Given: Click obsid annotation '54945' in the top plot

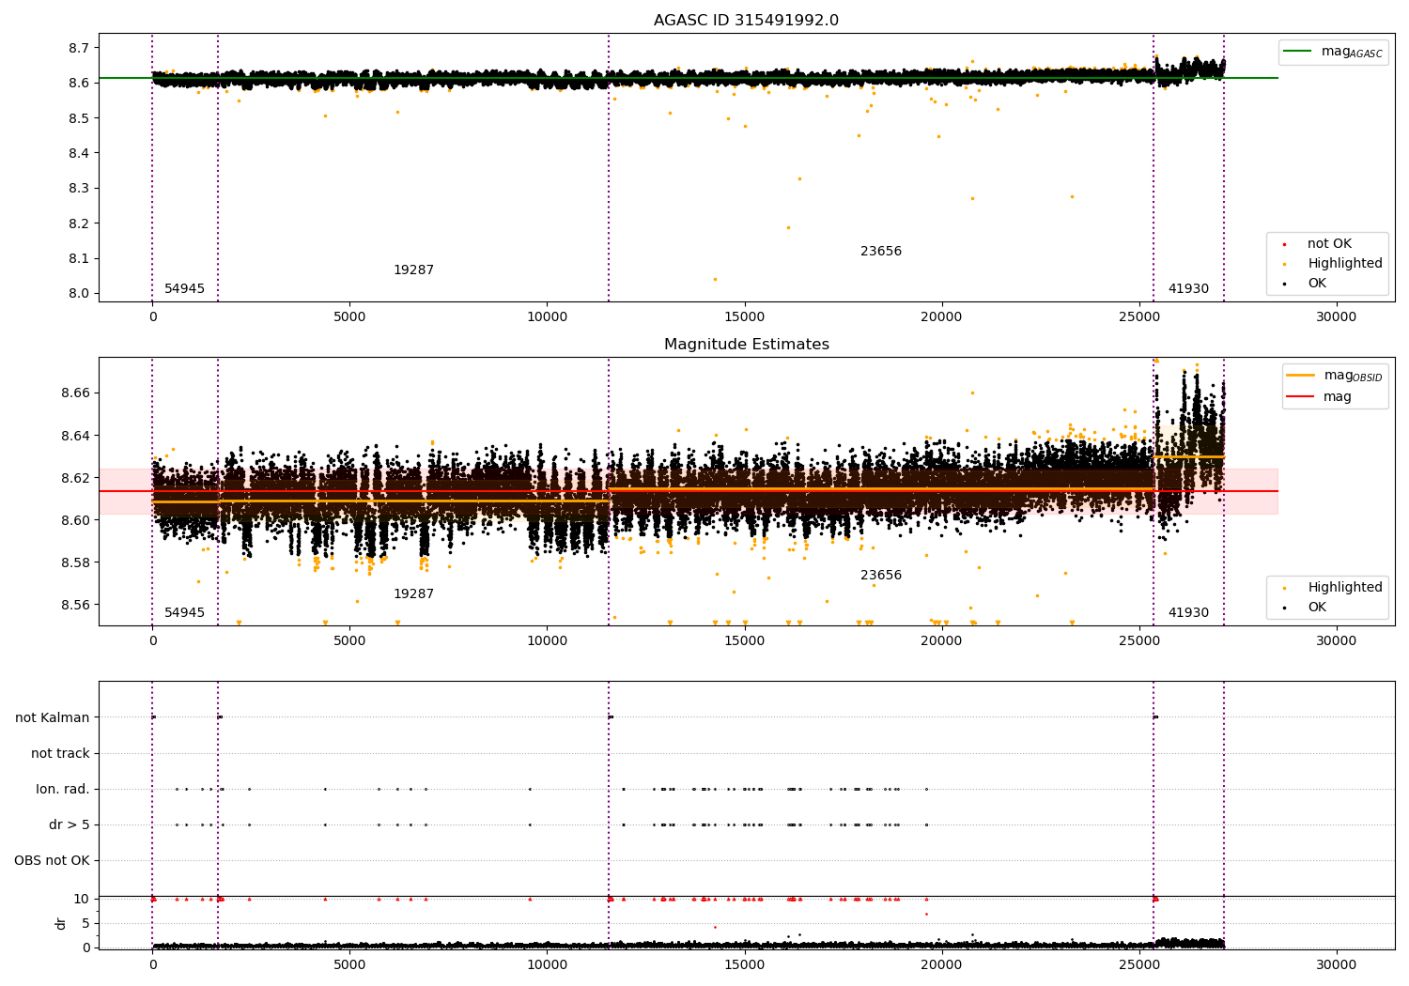Looking at the screenshot, I should (x=184, y=289).
